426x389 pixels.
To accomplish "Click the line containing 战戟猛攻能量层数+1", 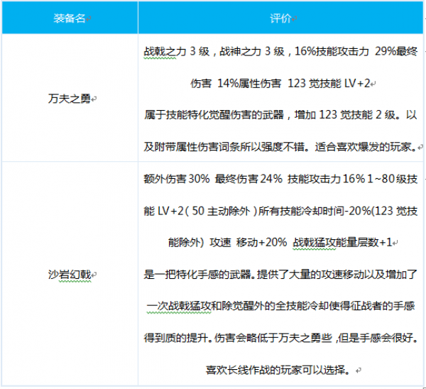I will tap(280, 242).
